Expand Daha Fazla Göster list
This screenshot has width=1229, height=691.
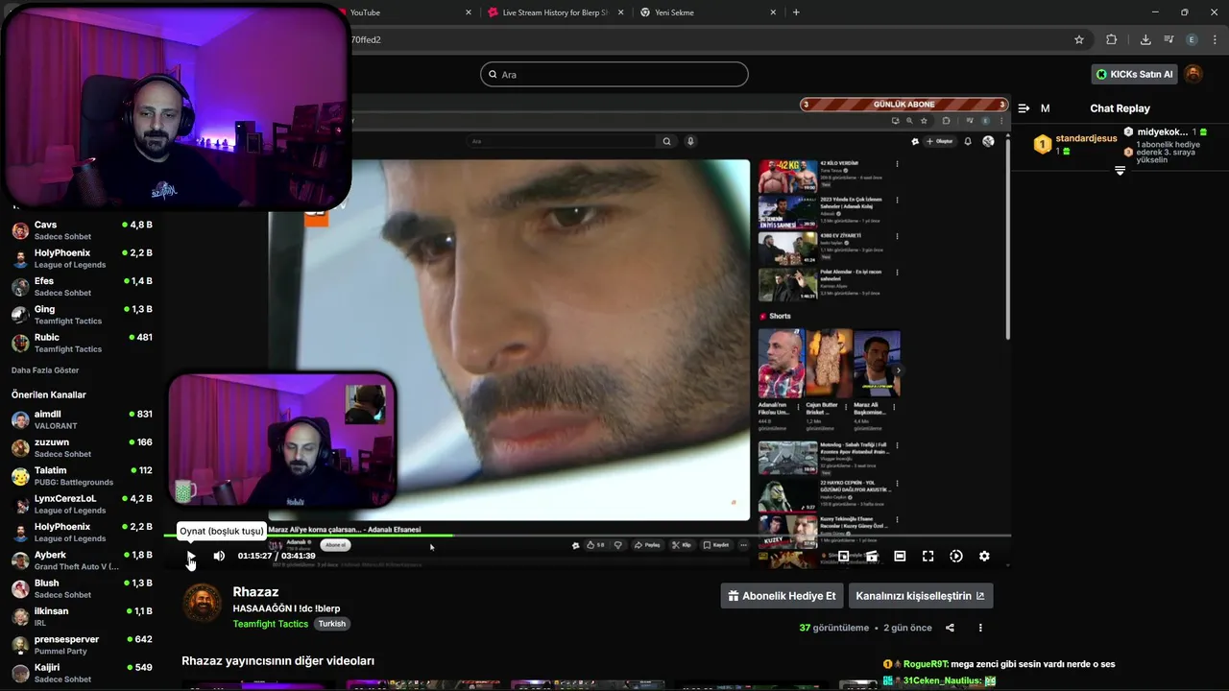click(x=45, y=370)
